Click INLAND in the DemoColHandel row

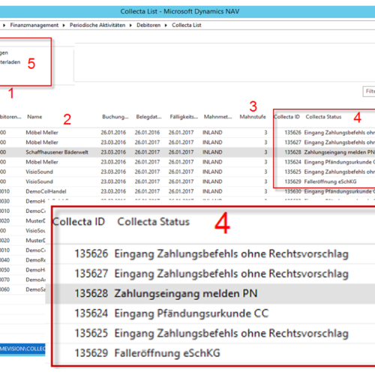[x=212, y=191]
